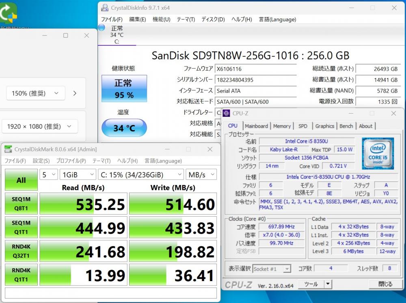The image size is (406, 303).
Task: Open the 機能(U) menu in CrystalDiskInfo
Action: pyautogui.click(x=161, y=19)
